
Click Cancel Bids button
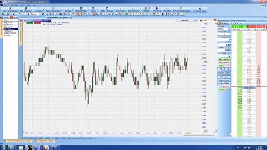click(x=224, y=83)
